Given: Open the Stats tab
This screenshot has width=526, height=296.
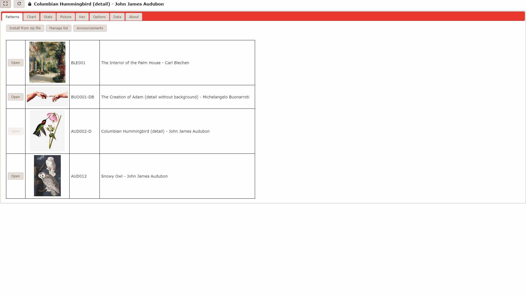Looking at the screenshot, I should click(48, 17).
